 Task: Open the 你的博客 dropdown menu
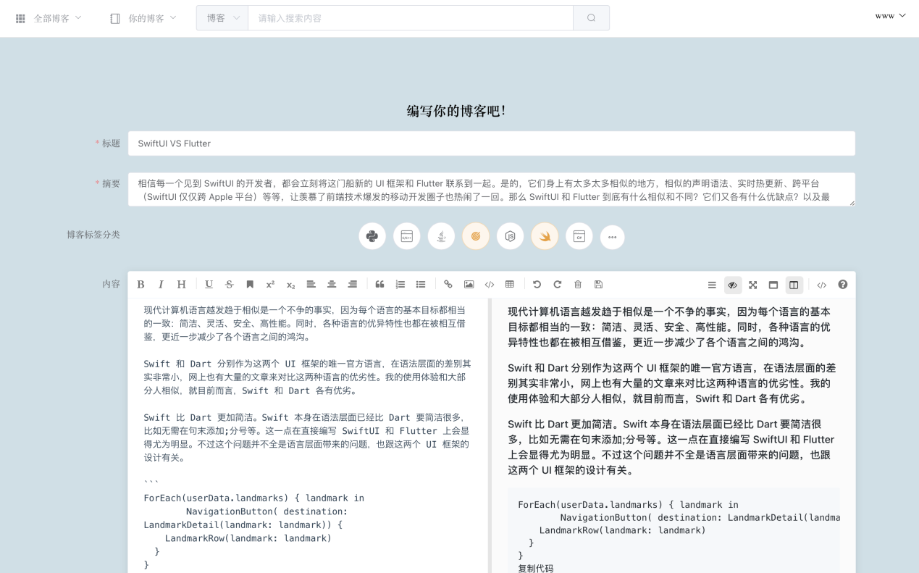pyautogui.click(x=153, y=18)
